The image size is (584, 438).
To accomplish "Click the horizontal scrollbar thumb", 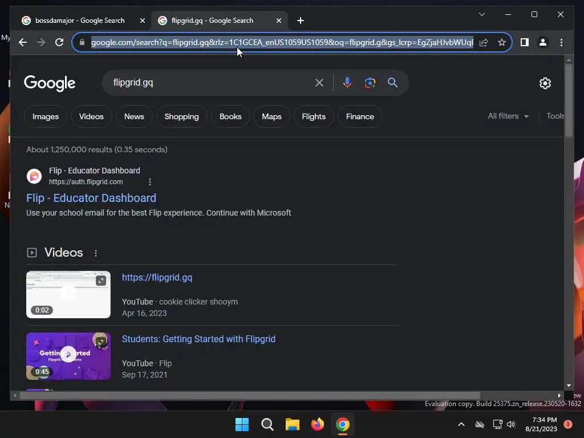I will pos(250,396).
